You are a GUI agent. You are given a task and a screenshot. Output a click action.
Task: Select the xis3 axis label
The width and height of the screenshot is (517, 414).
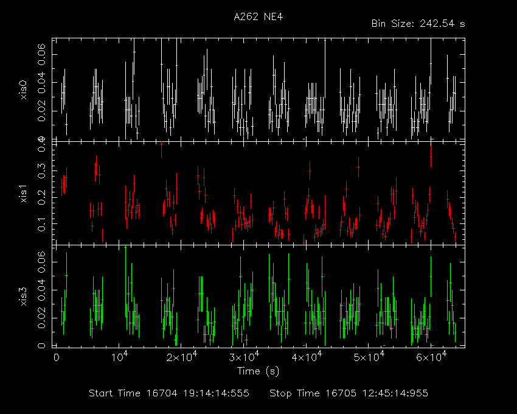(23, 296)
